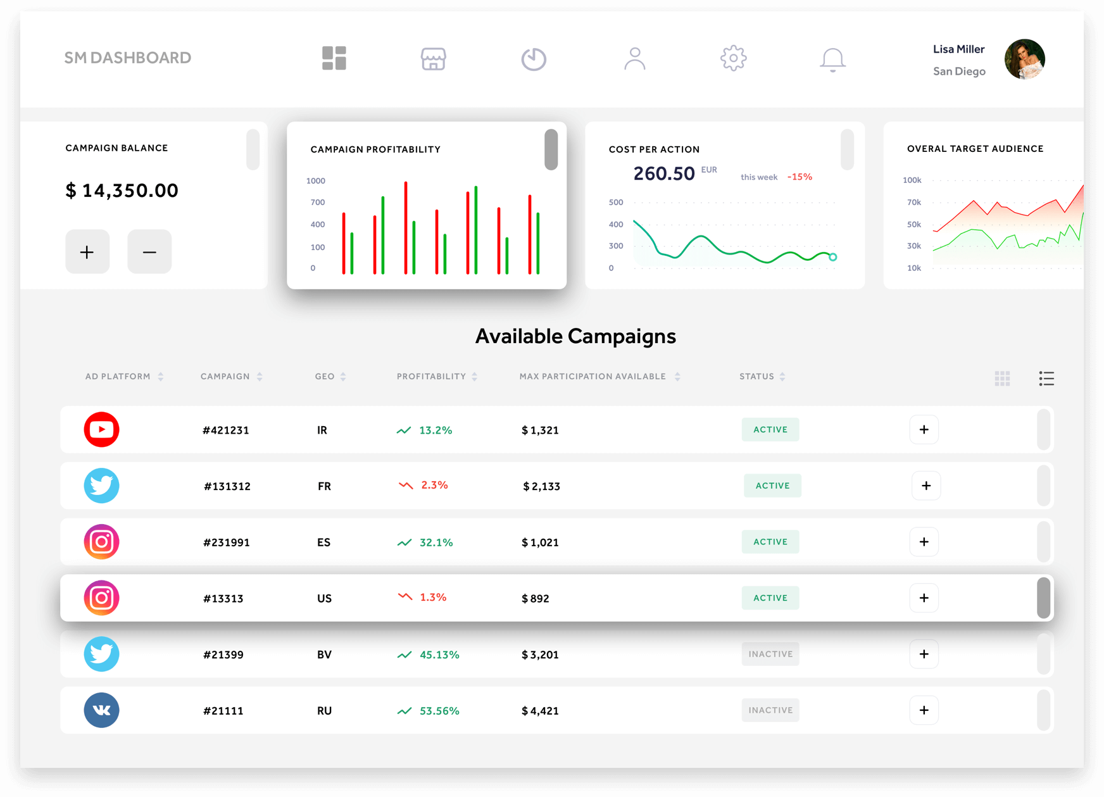Click Twitter icon of campaign #131312
This screenshot has width=1104, height=797.
point(101,486)
